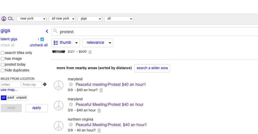Screen dimensions: 258x134
Task: Open 'Peaceful meeting/Protest $40 an hour!!' listing
Action: pos(110,84)
